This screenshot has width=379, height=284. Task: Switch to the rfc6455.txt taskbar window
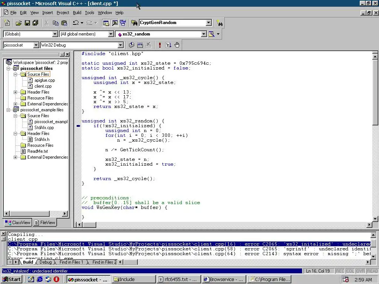click(179, 280)
